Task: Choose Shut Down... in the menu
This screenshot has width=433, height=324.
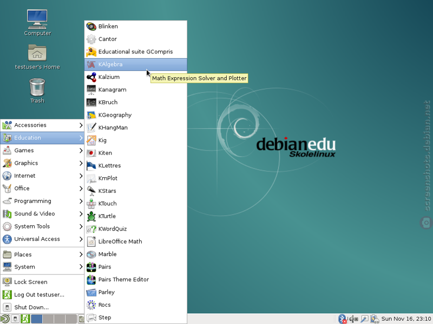Action: coord(42,308)
